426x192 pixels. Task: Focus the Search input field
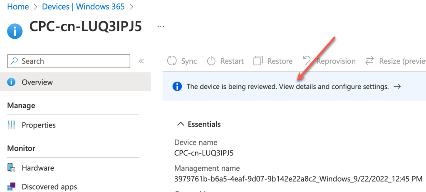69,61
